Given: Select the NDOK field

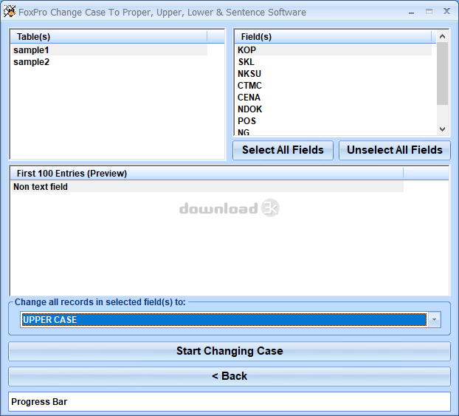Looking at the screenshot, I should [x=334, y=109].
